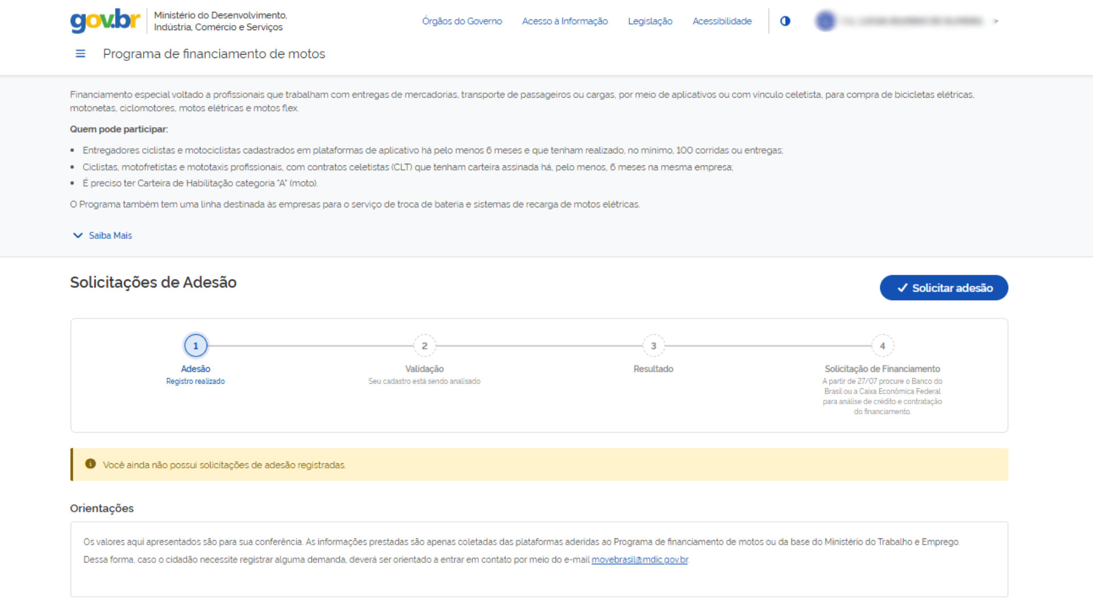Viewport: 1093px width, 614px height.
Task: Expand the Saiba Mais section
Action: (x=102, y=235)
